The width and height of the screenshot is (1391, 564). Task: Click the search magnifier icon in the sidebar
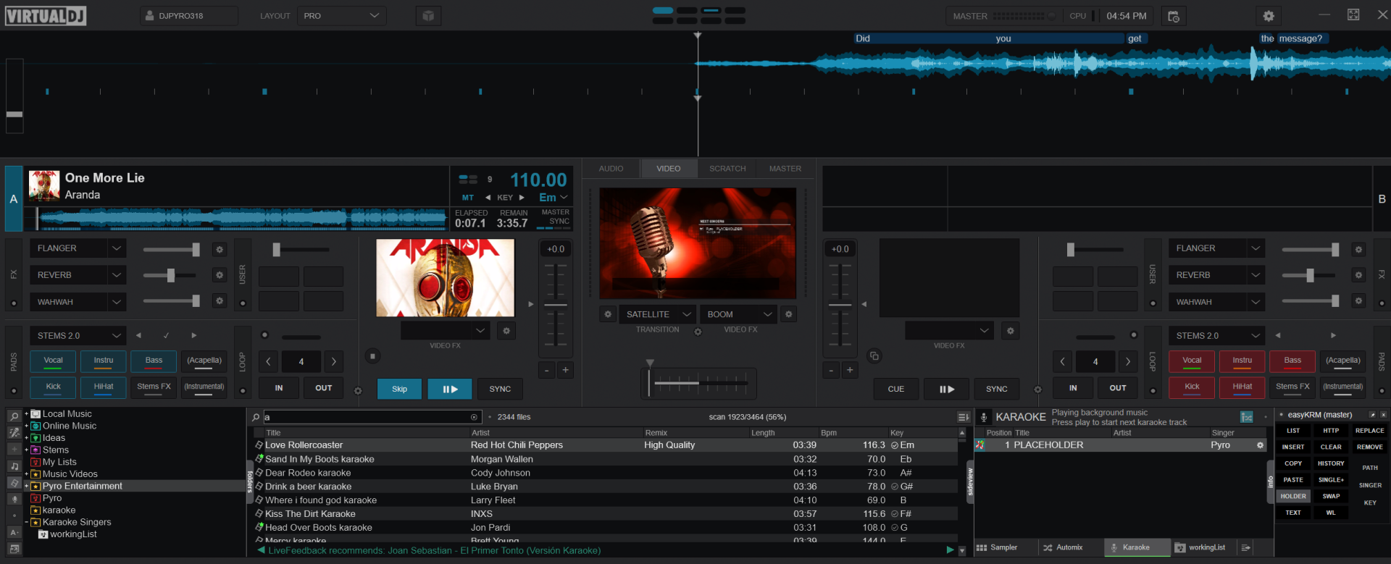point(14,416)
